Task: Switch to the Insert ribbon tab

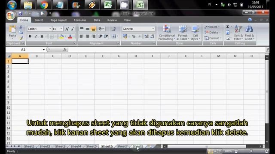Action: coord(39,20)
